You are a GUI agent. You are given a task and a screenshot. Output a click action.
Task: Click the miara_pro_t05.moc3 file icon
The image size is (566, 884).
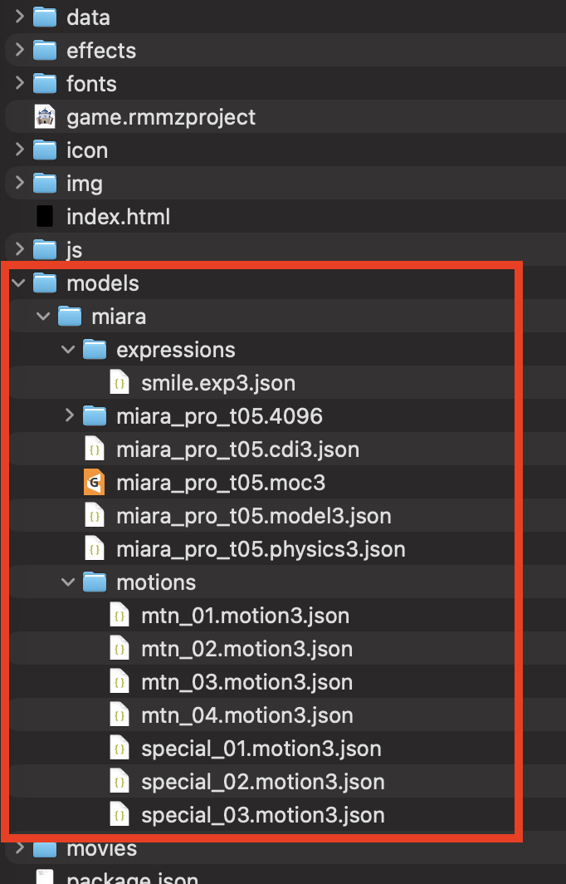click(95, 483)
